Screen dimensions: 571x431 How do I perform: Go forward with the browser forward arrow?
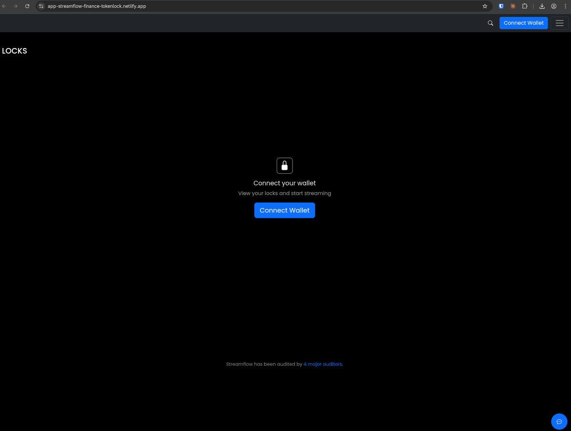tap(16, 6)
